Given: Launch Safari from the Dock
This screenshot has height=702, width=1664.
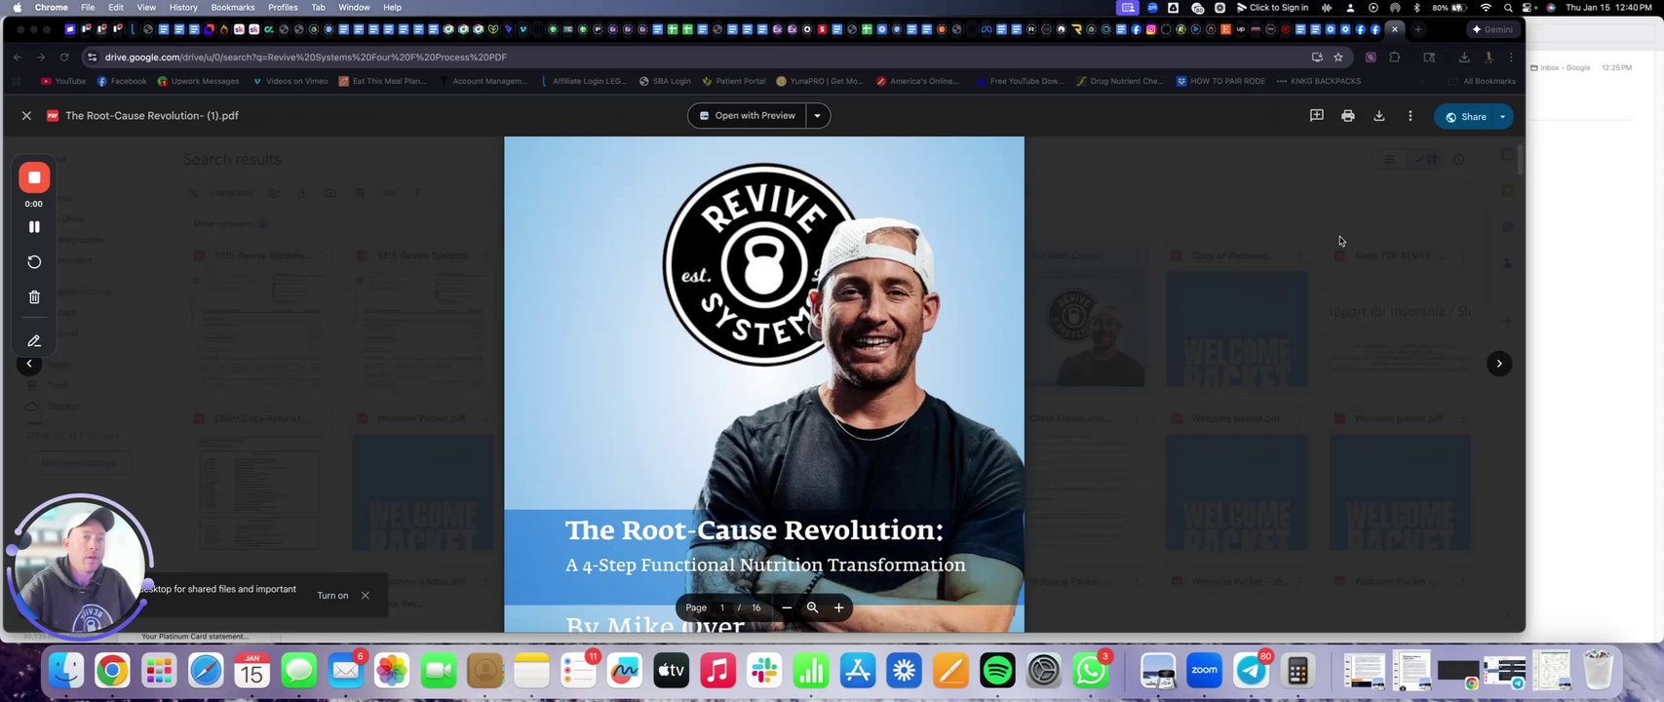Looking at the screenshot, I should 206,671.
